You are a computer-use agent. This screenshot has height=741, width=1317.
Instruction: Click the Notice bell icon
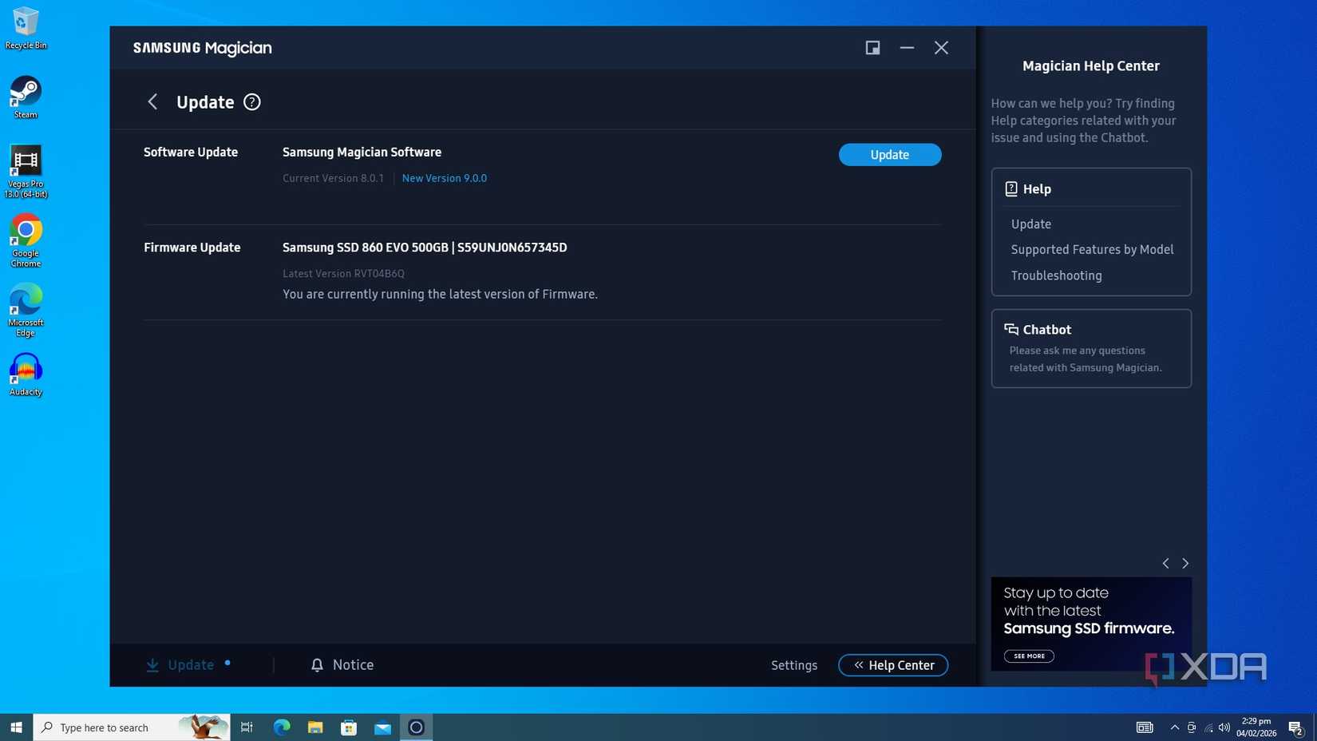pyautogui.click(x=317, y=664)
